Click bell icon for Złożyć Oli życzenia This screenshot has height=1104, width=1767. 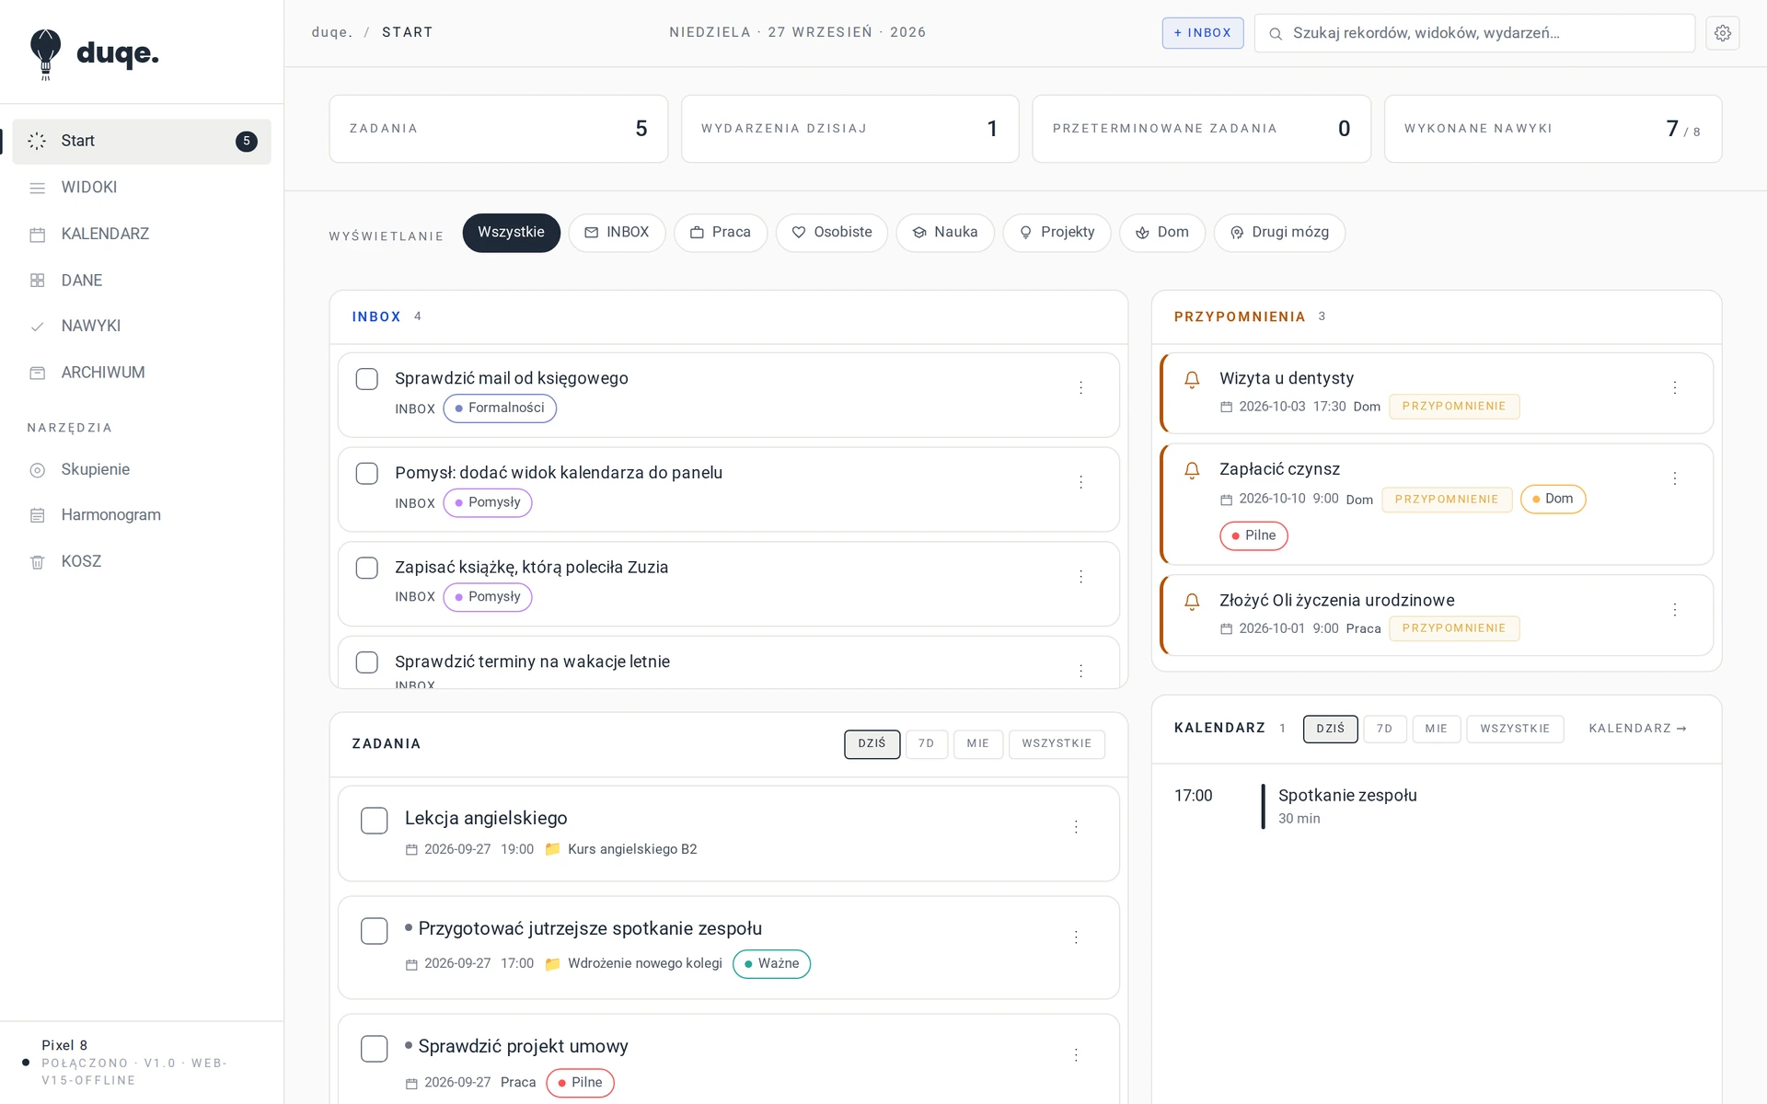(1192, 602)
